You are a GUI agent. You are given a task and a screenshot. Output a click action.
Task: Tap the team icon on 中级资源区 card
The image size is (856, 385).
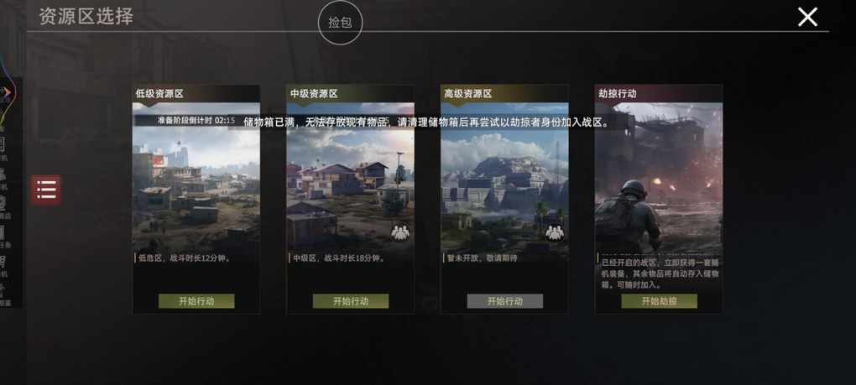(400, 233)
